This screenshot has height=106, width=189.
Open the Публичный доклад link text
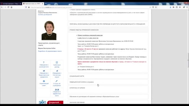[57, 66]
